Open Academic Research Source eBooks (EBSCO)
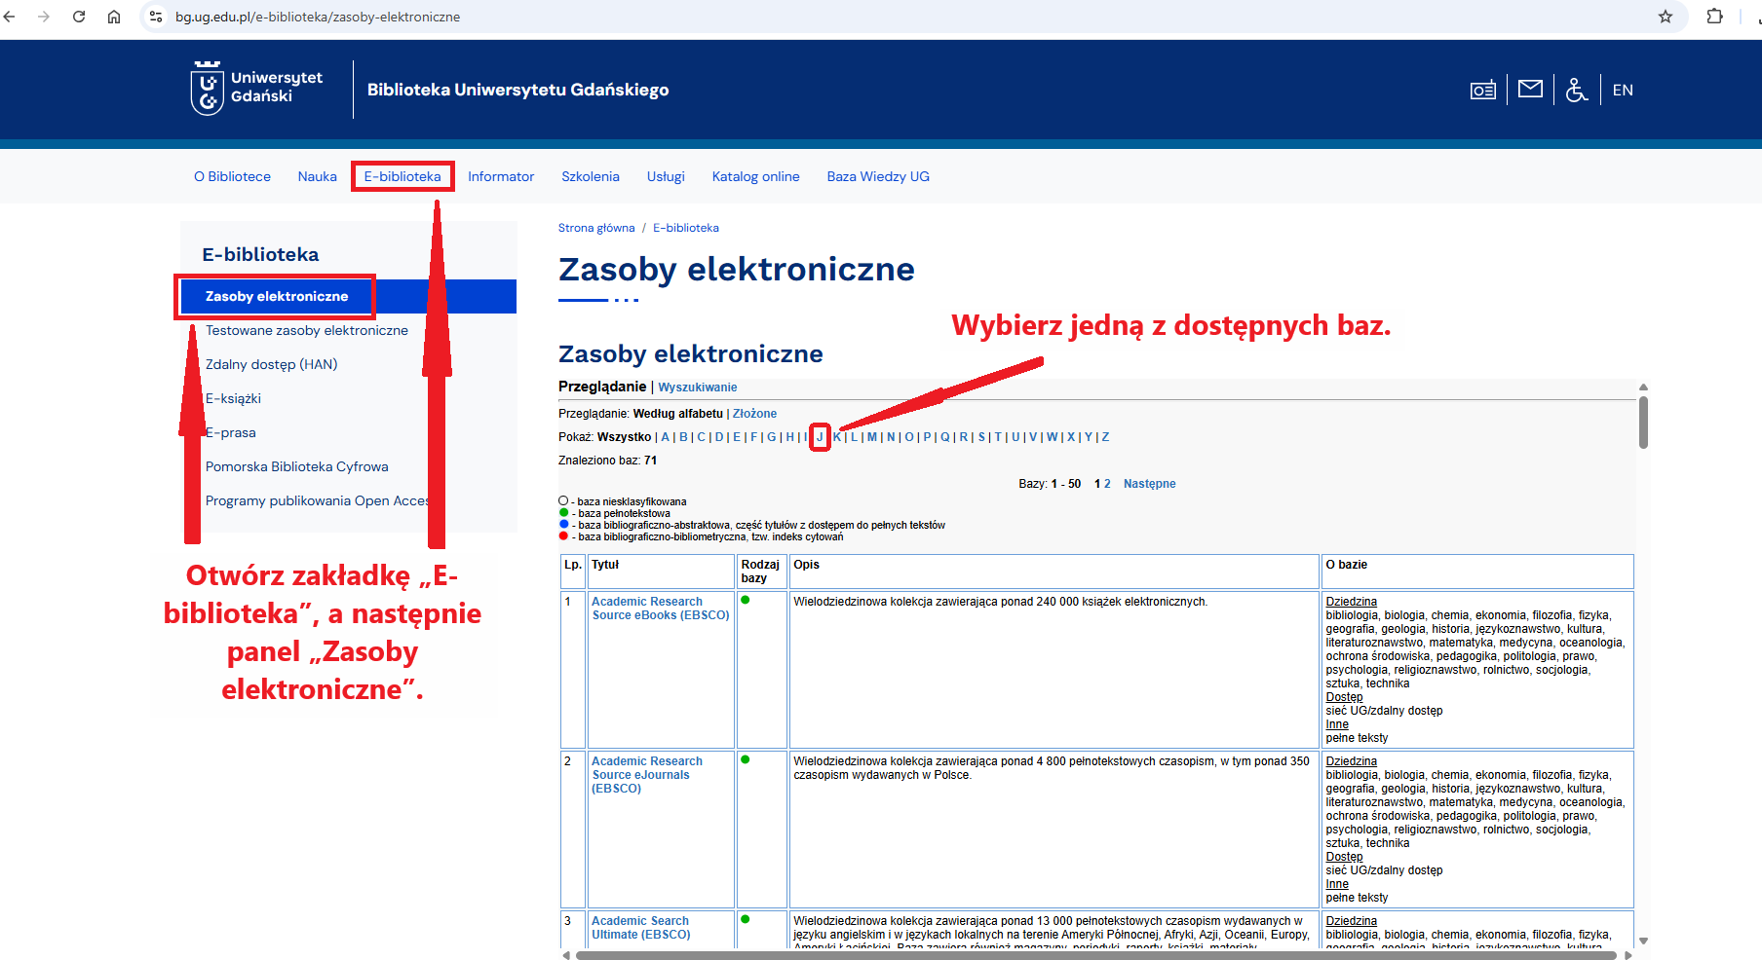The image size is (1762, 960). point(660,609)
